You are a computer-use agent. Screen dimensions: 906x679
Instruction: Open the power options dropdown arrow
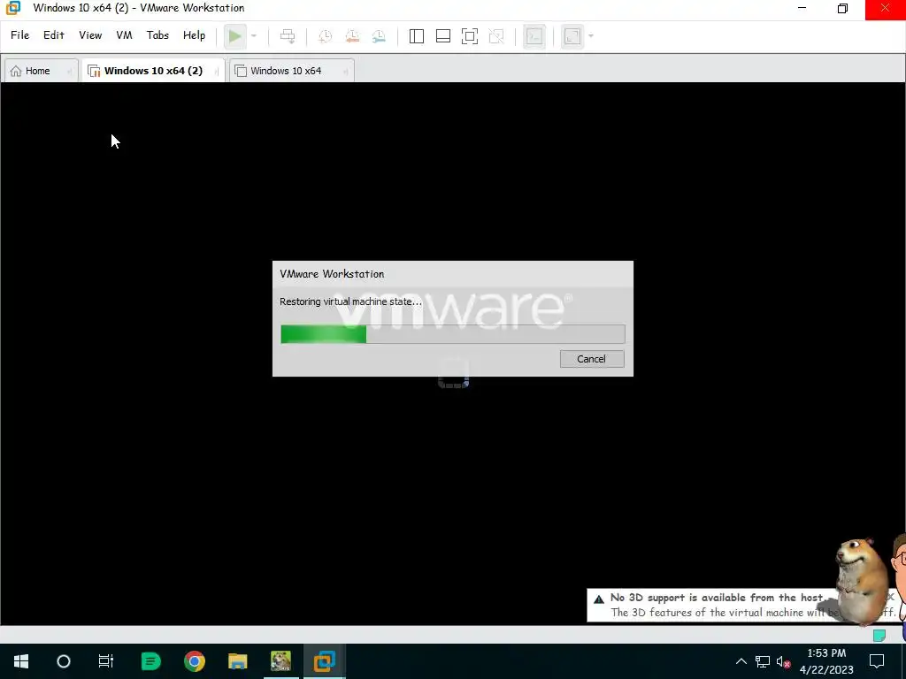click(254, 36)
